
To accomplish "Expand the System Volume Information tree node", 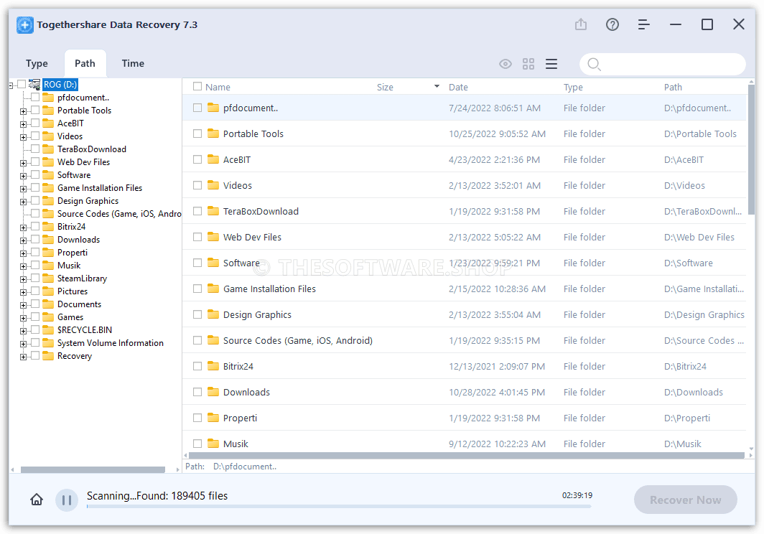I will [x=23, y=344].
